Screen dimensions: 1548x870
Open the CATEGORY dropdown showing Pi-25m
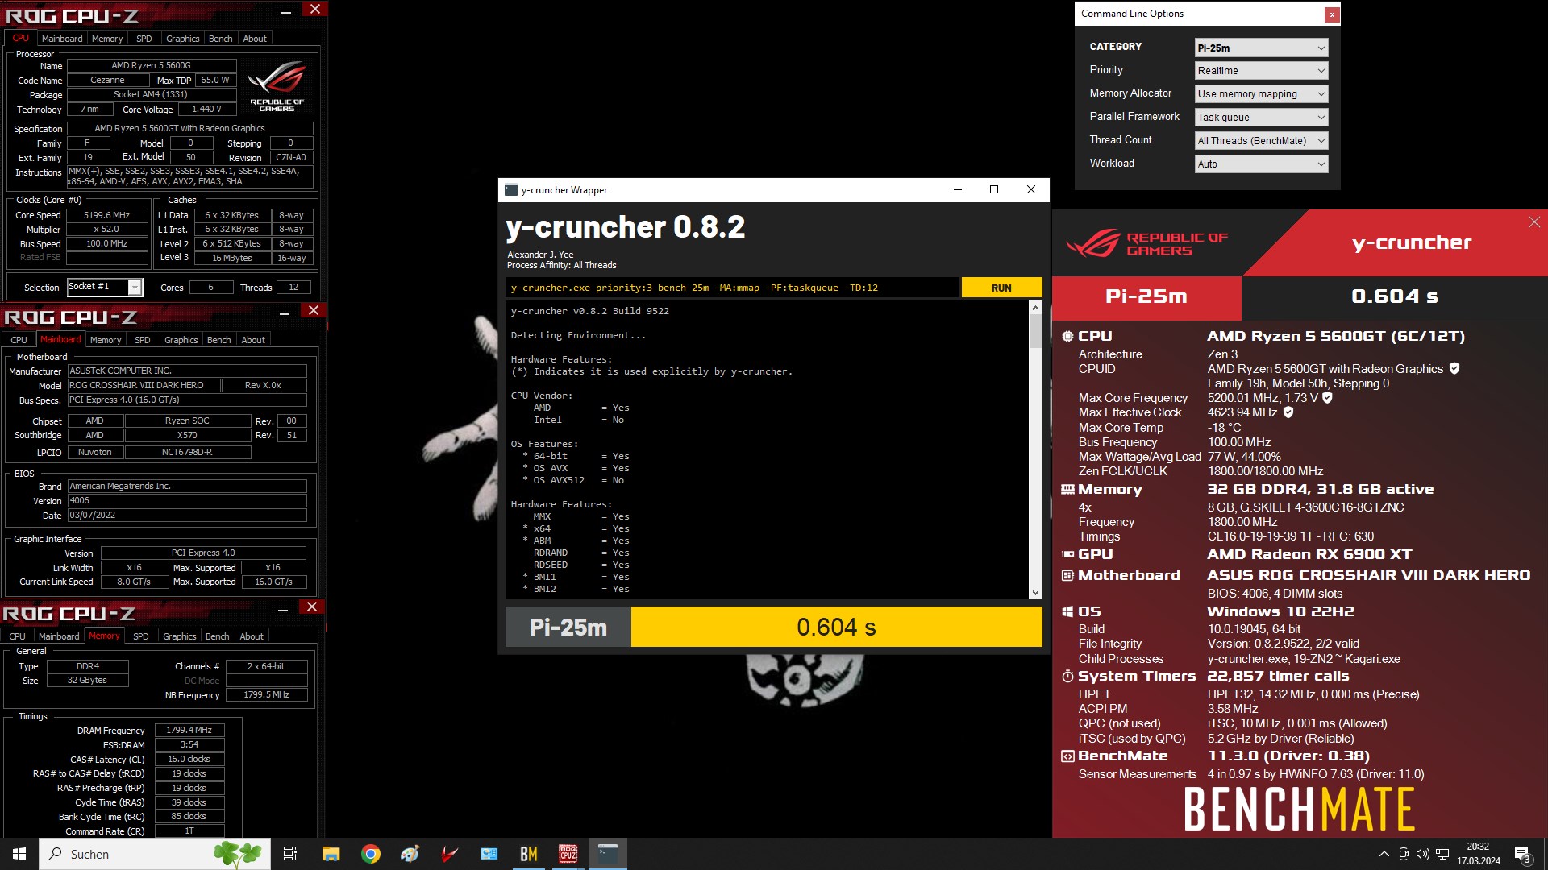click(x=1261, y=48)
